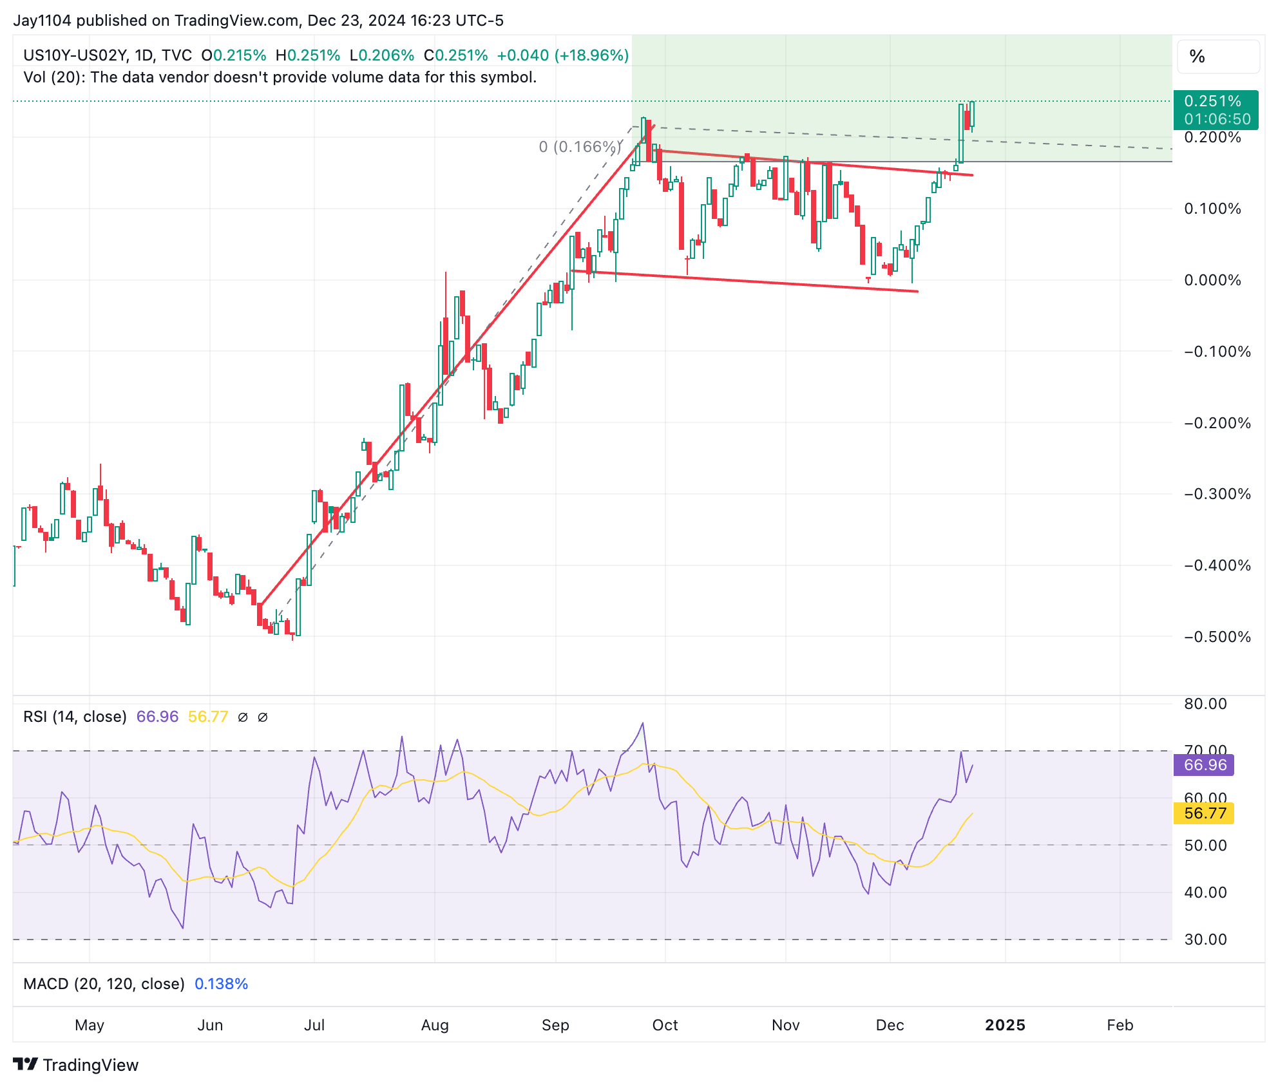Viewport: 1278px width, 1087px height.
Task: Click the 0.200% price axis label
Action: coord(1213,137)
